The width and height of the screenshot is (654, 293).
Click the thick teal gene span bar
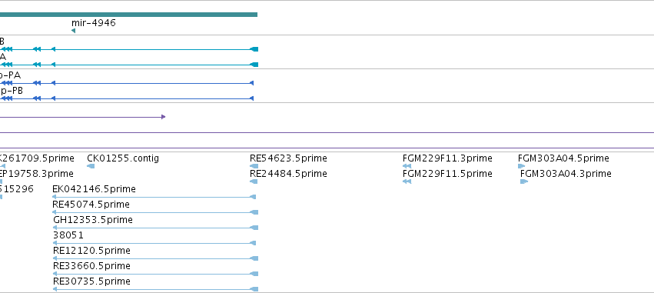128,15
